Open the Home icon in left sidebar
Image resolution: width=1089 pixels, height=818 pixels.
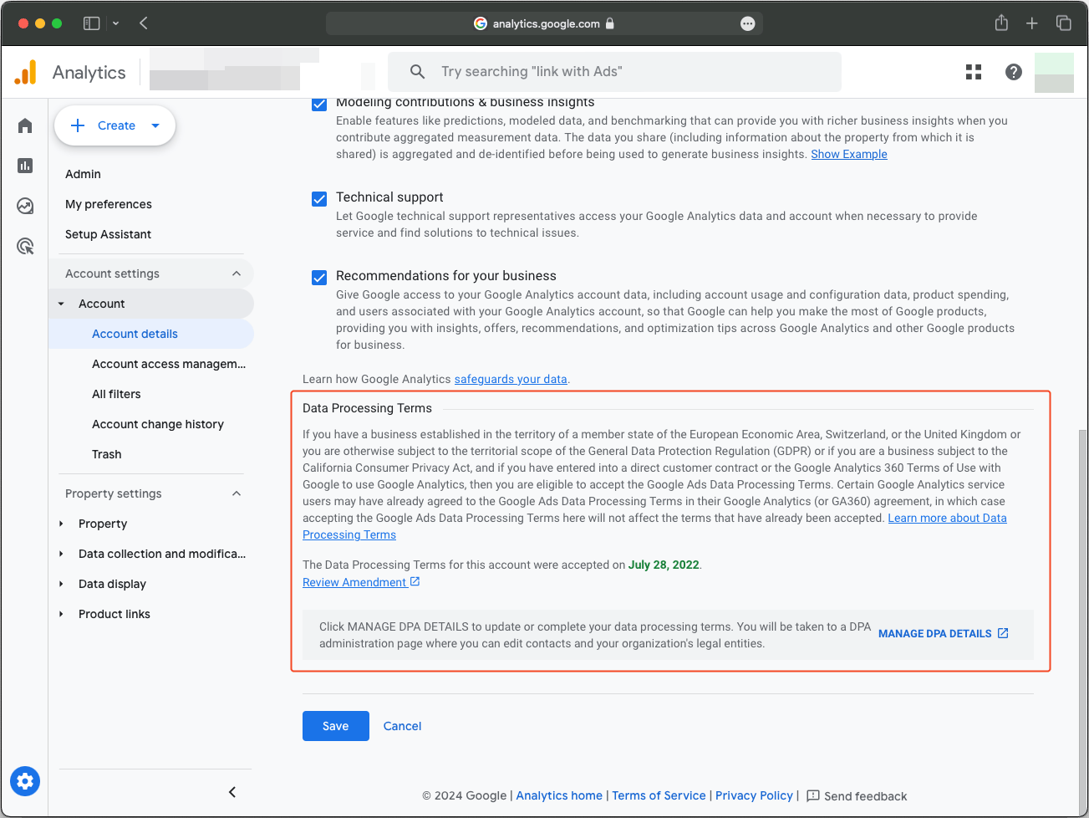24,125
